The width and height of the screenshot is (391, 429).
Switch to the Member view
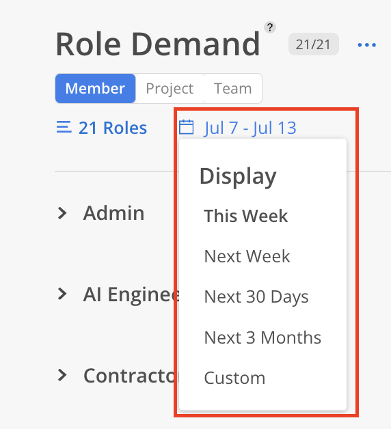[x=95, y=88]
